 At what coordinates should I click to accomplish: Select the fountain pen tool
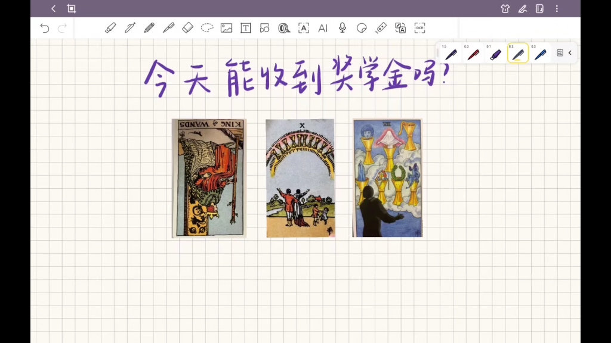tap(129, 28)
